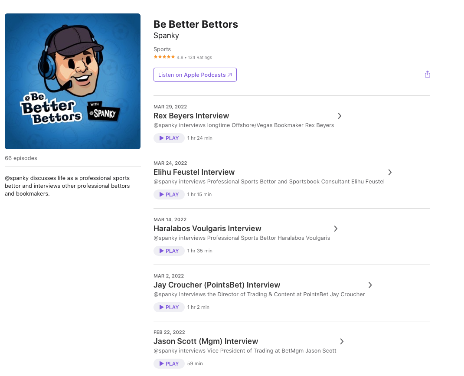Click the share icon at top right
This screenshot has height=376, width=464.
click(427, 74)
